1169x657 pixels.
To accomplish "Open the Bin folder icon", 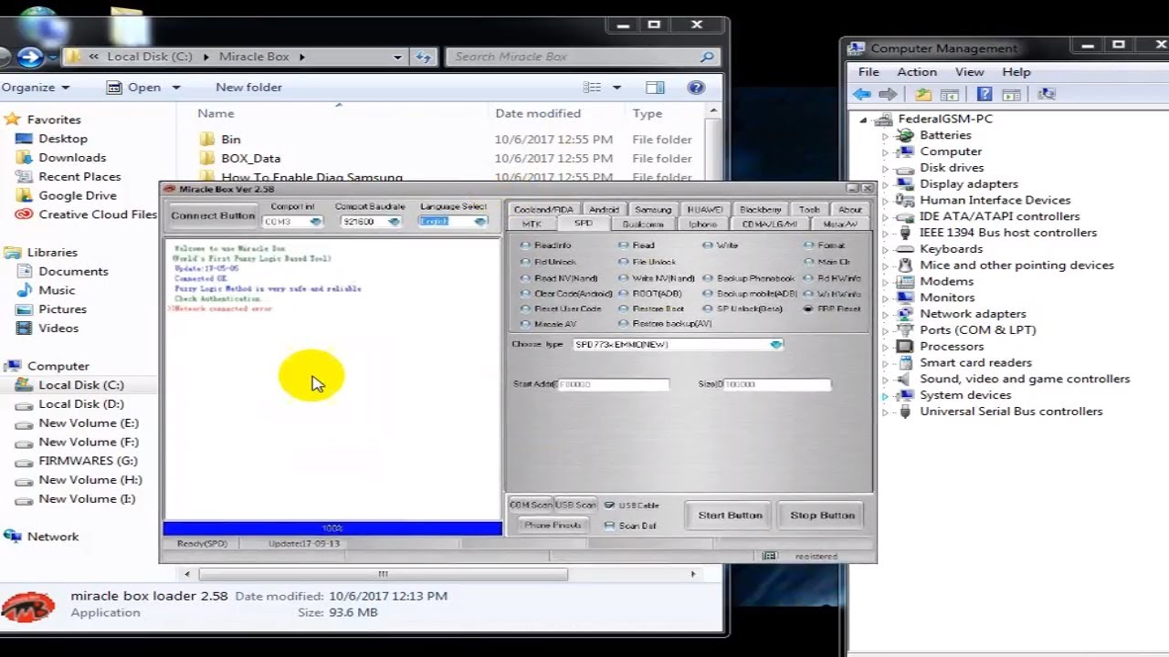I will point(206,140).
